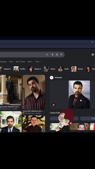Click the Carlos Solis caption under striped shirt image

33,111
